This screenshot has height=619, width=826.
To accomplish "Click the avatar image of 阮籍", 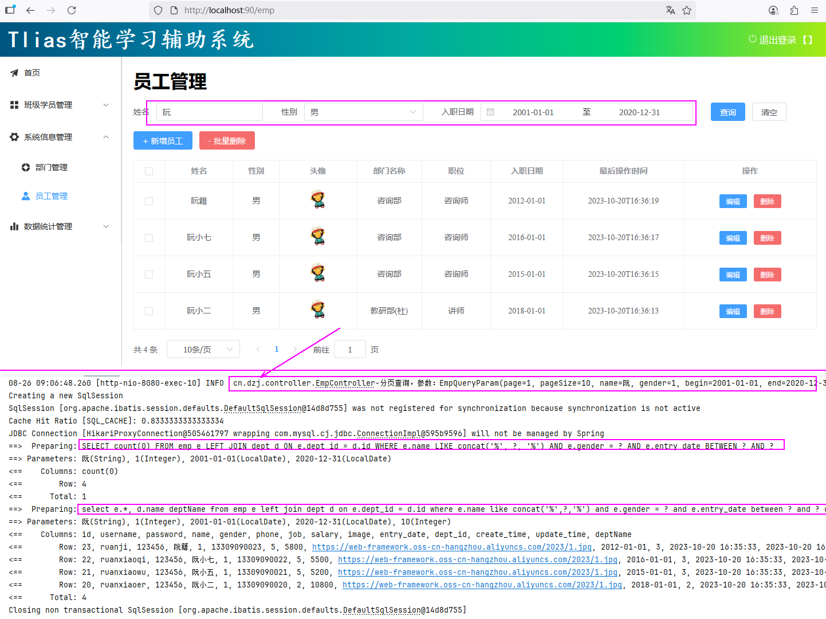I will [x=318, y=200].
